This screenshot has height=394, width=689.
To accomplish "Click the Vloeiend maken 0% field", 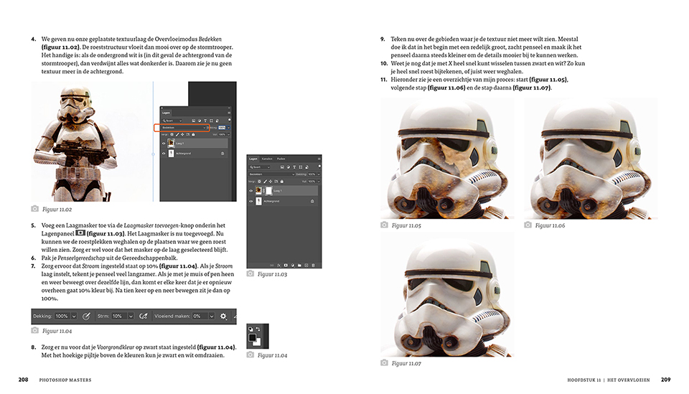I will (200, 316).
